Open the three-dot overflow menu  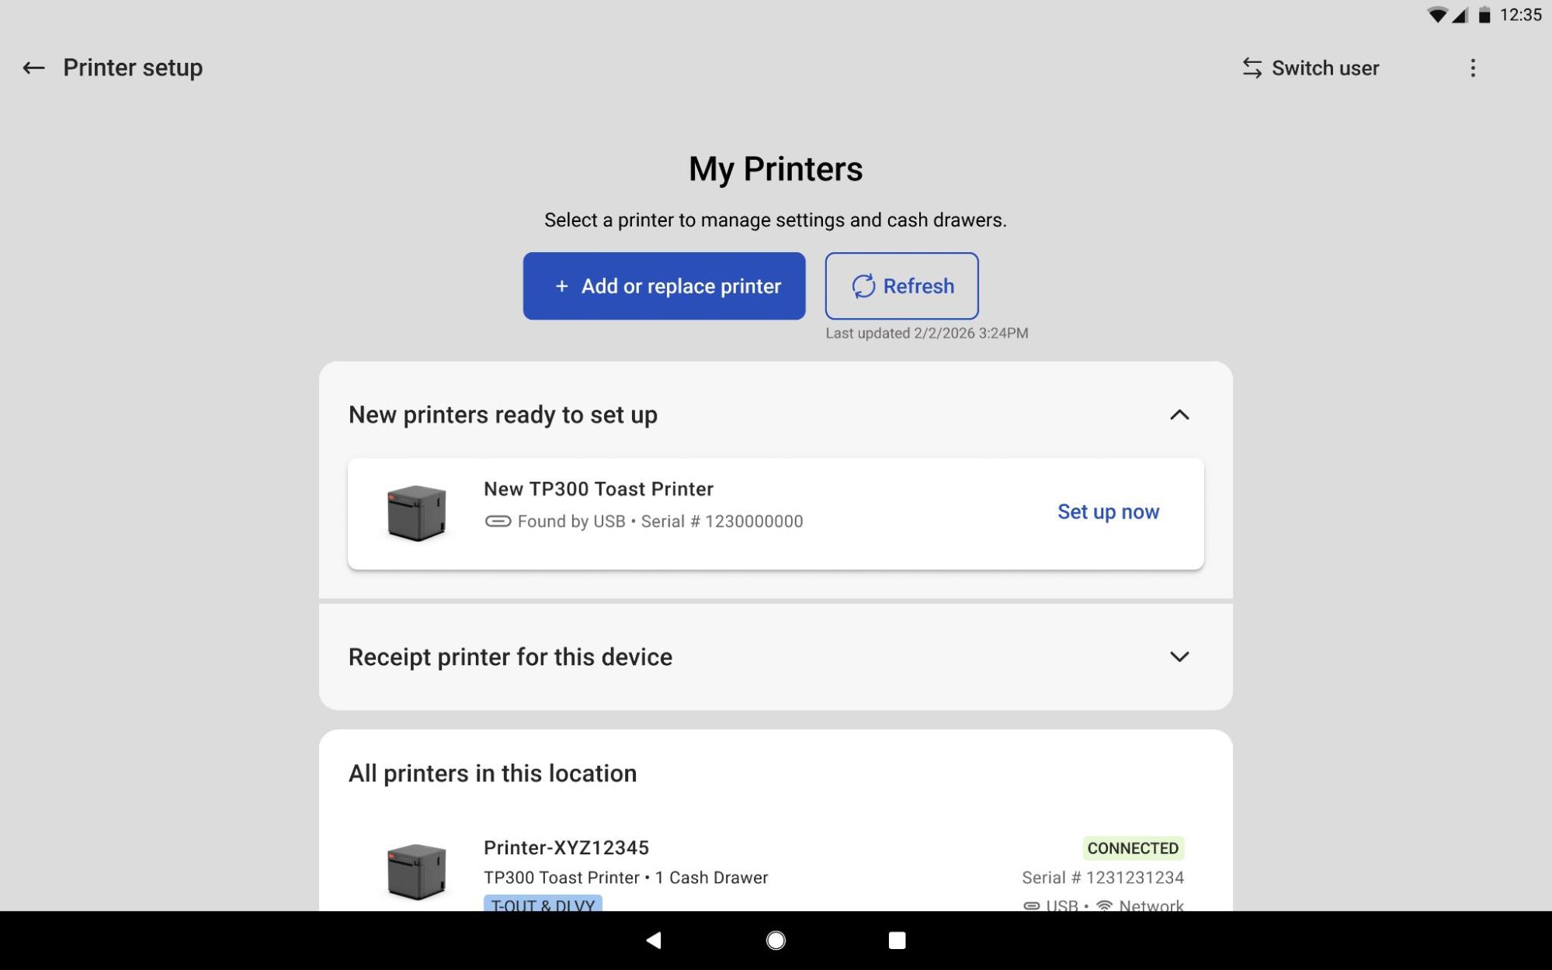(1472, 68)
